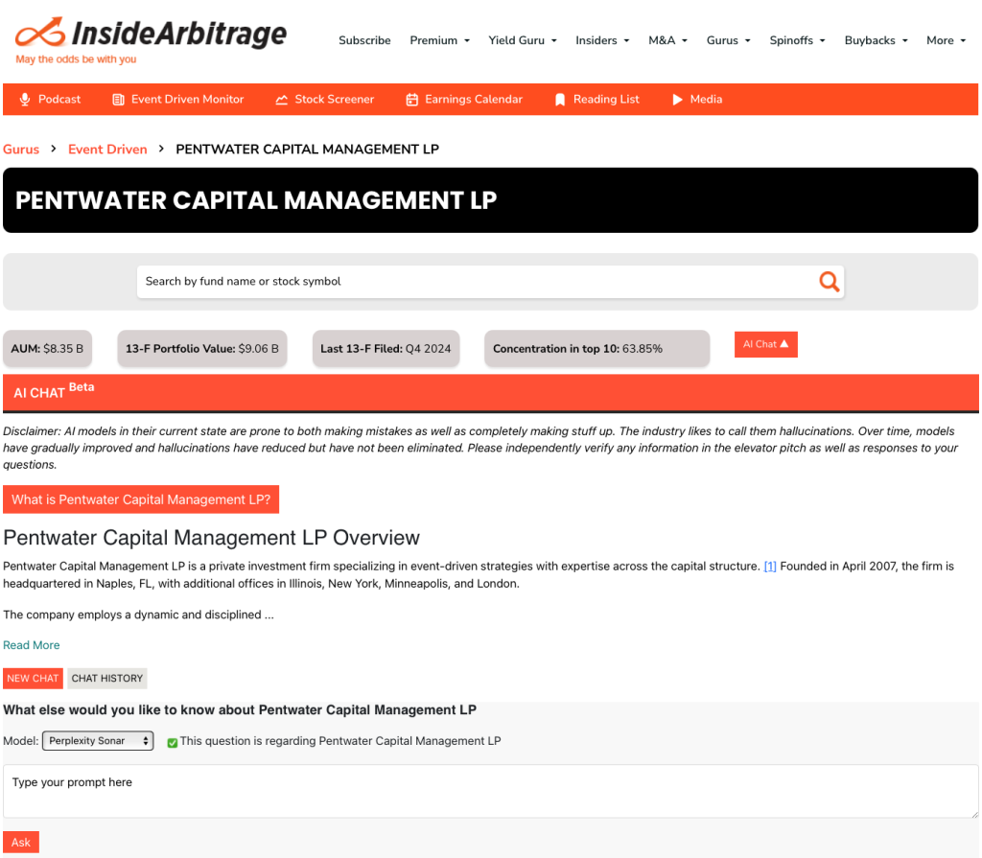Click the Event Driven breadcrumb link
982x858 pixels.
click(x=107, y=150)
